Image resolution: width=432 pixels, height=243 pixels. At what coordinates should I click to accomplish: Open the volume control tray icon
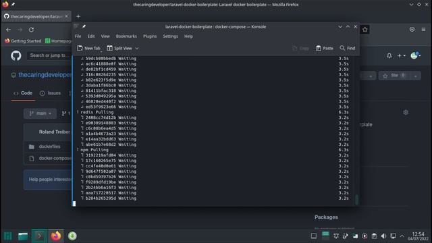click(383, 236)
